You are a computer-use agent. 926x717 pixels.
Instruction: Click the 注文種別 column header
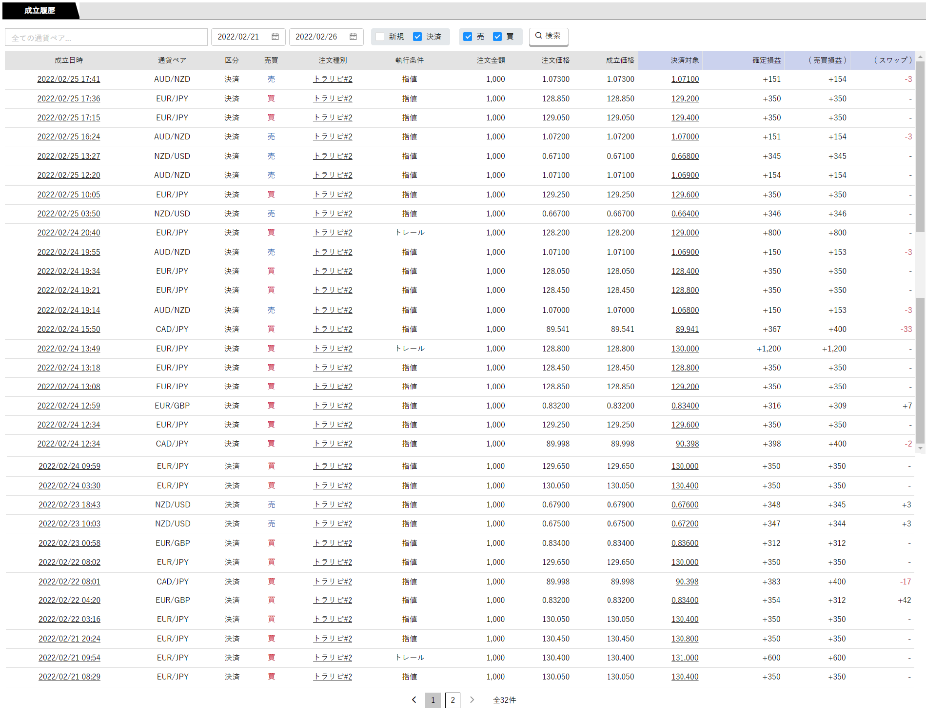pyautogui.click(x=333, y=60)
